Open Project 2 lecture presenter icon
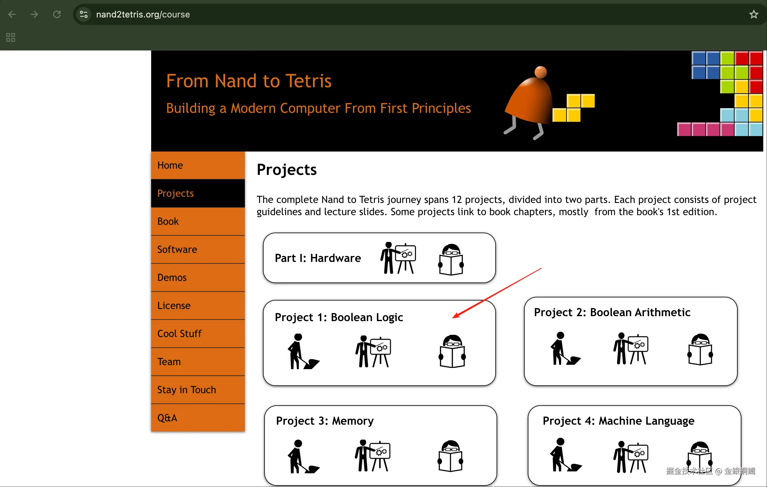Image resolution: width=767 pixels, height=487 pixels. (631, 349)
